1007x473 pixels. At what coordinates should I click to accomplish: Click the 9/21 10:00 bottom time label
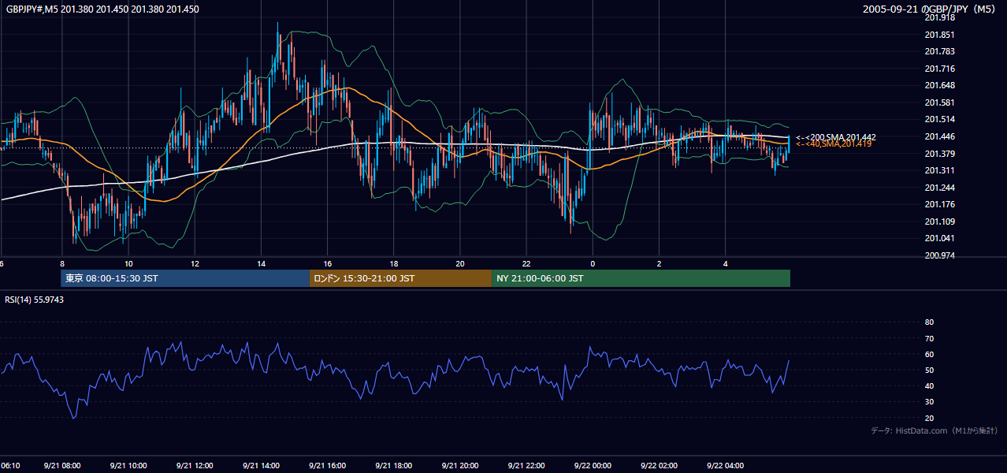click(128, 466)
